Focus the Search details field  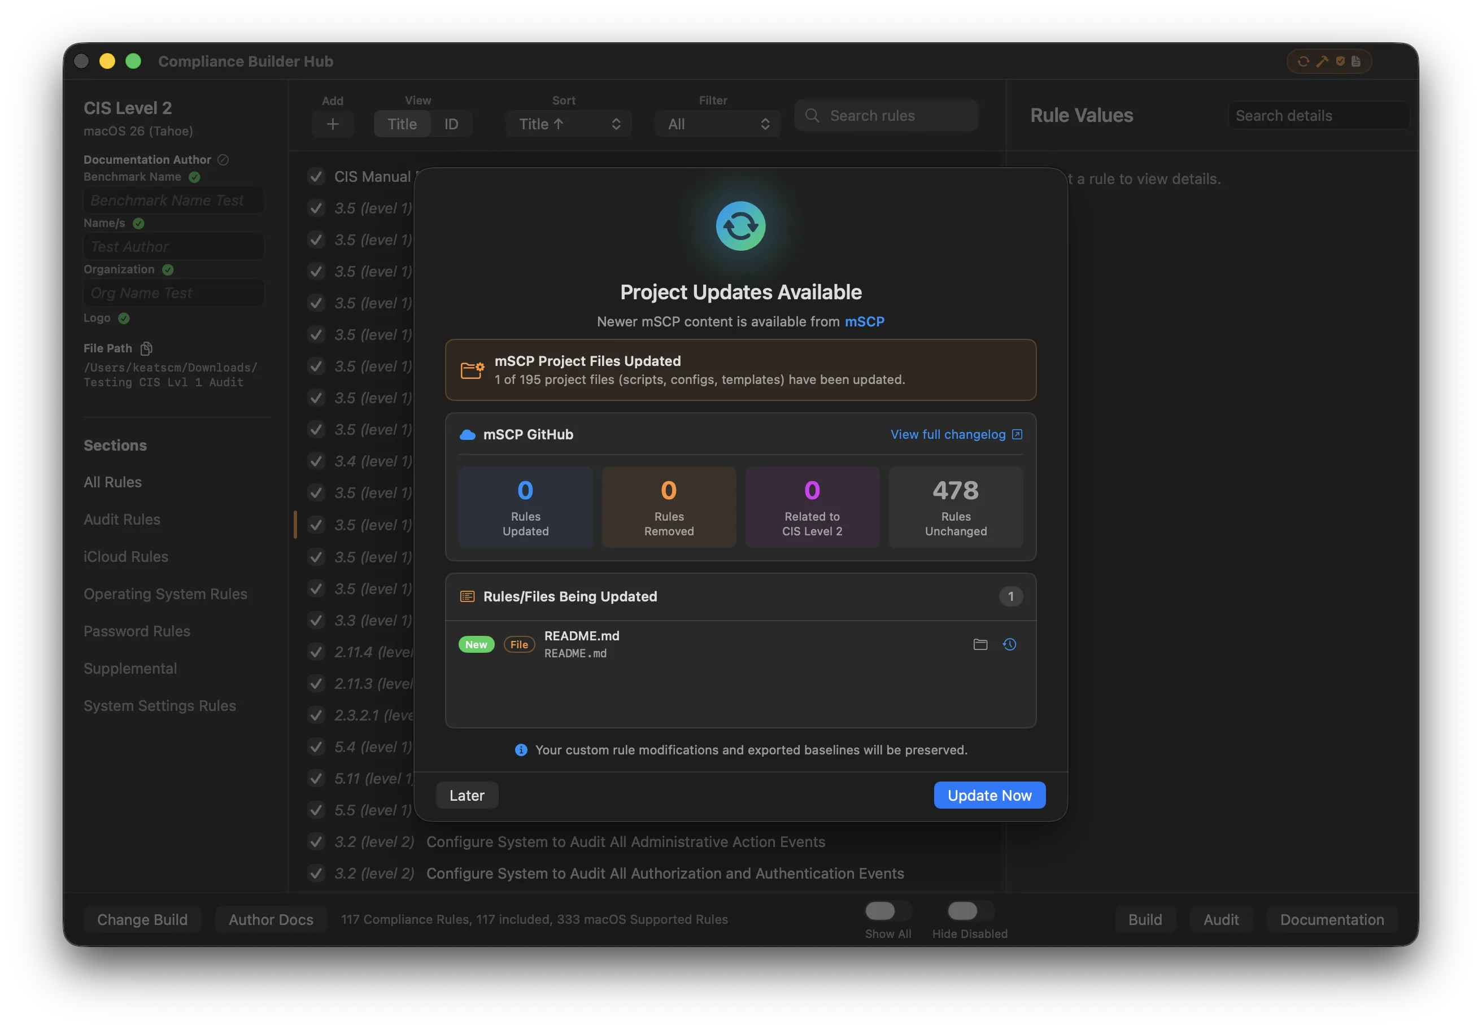pyautogui.click(x=1318, y=116)
